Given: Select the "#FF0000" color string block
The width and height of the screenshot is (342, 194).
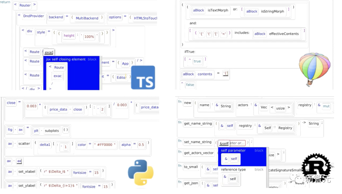Looking at the screenshot, I should 105,145.
